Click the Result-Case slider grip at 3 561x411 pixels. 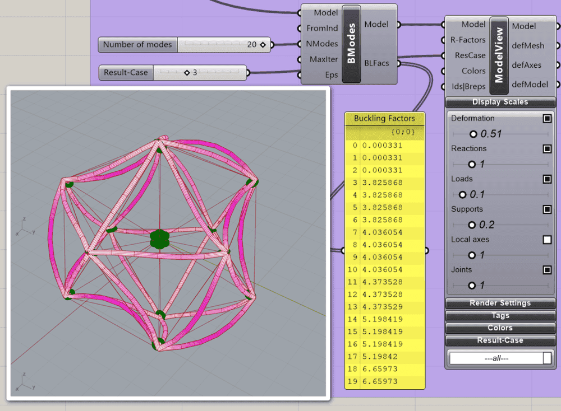(187, 73)
